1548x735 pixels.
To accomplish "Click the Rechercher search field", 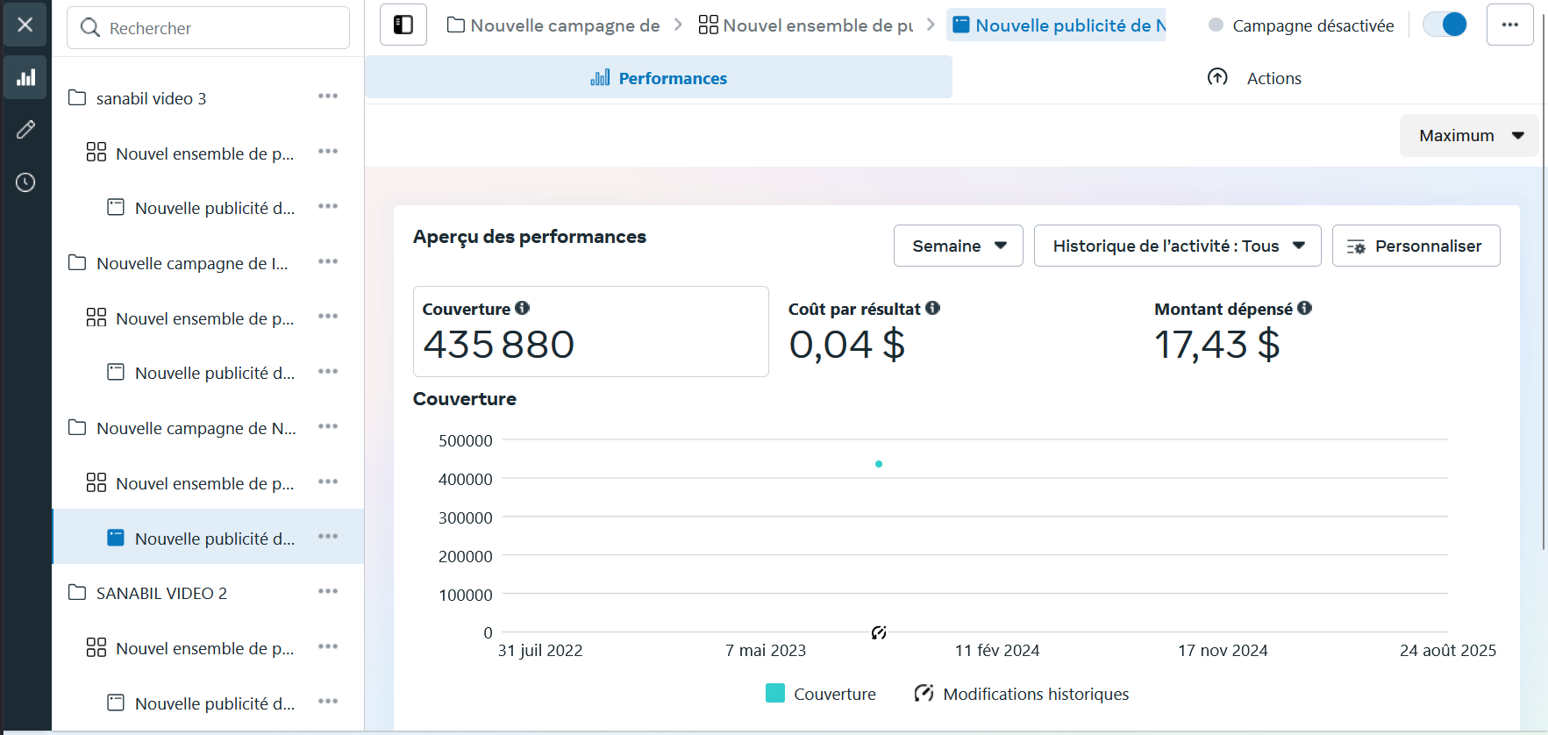I will point(209,28).
